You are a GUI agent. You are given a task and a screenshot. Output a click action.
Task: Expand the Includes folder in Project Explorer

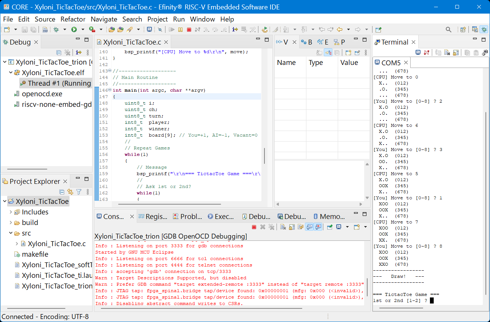[x=11, y=212]
